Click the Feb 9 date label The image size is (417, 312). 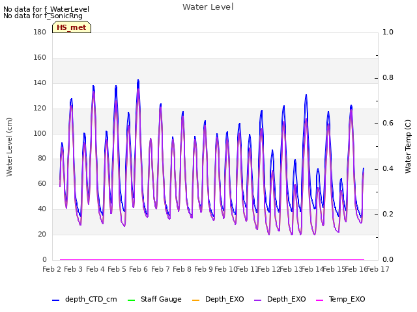(203, 269)
